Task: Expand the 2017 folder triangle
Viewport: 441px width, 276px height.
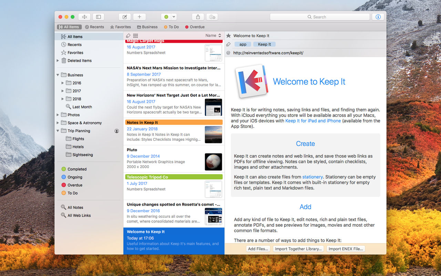Action: pos(63,91)
